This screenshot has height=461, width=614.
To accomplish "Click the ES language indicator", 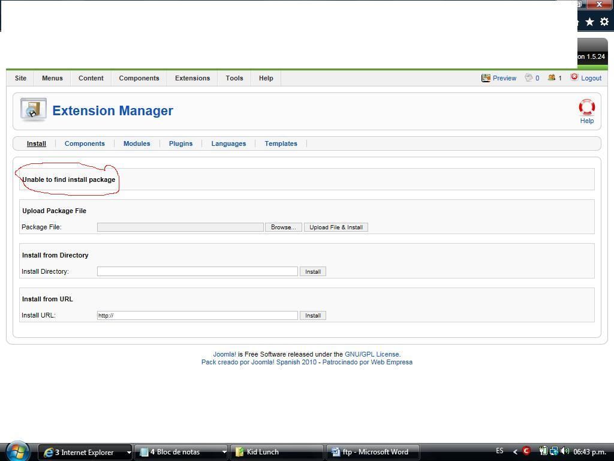I will tap(499, 451).
